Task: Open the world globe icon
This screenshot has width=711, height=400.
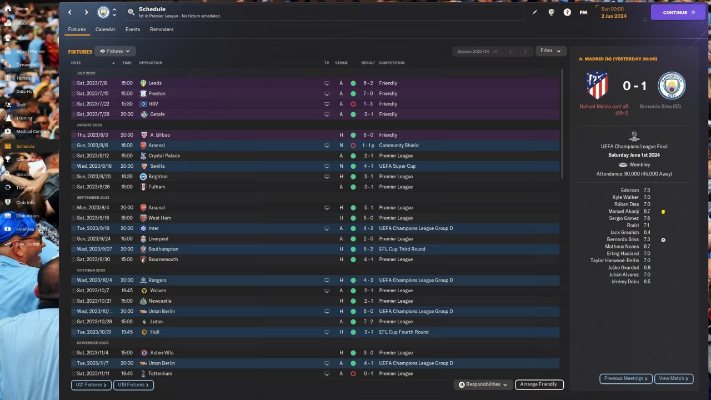Action: coord(551,12)
